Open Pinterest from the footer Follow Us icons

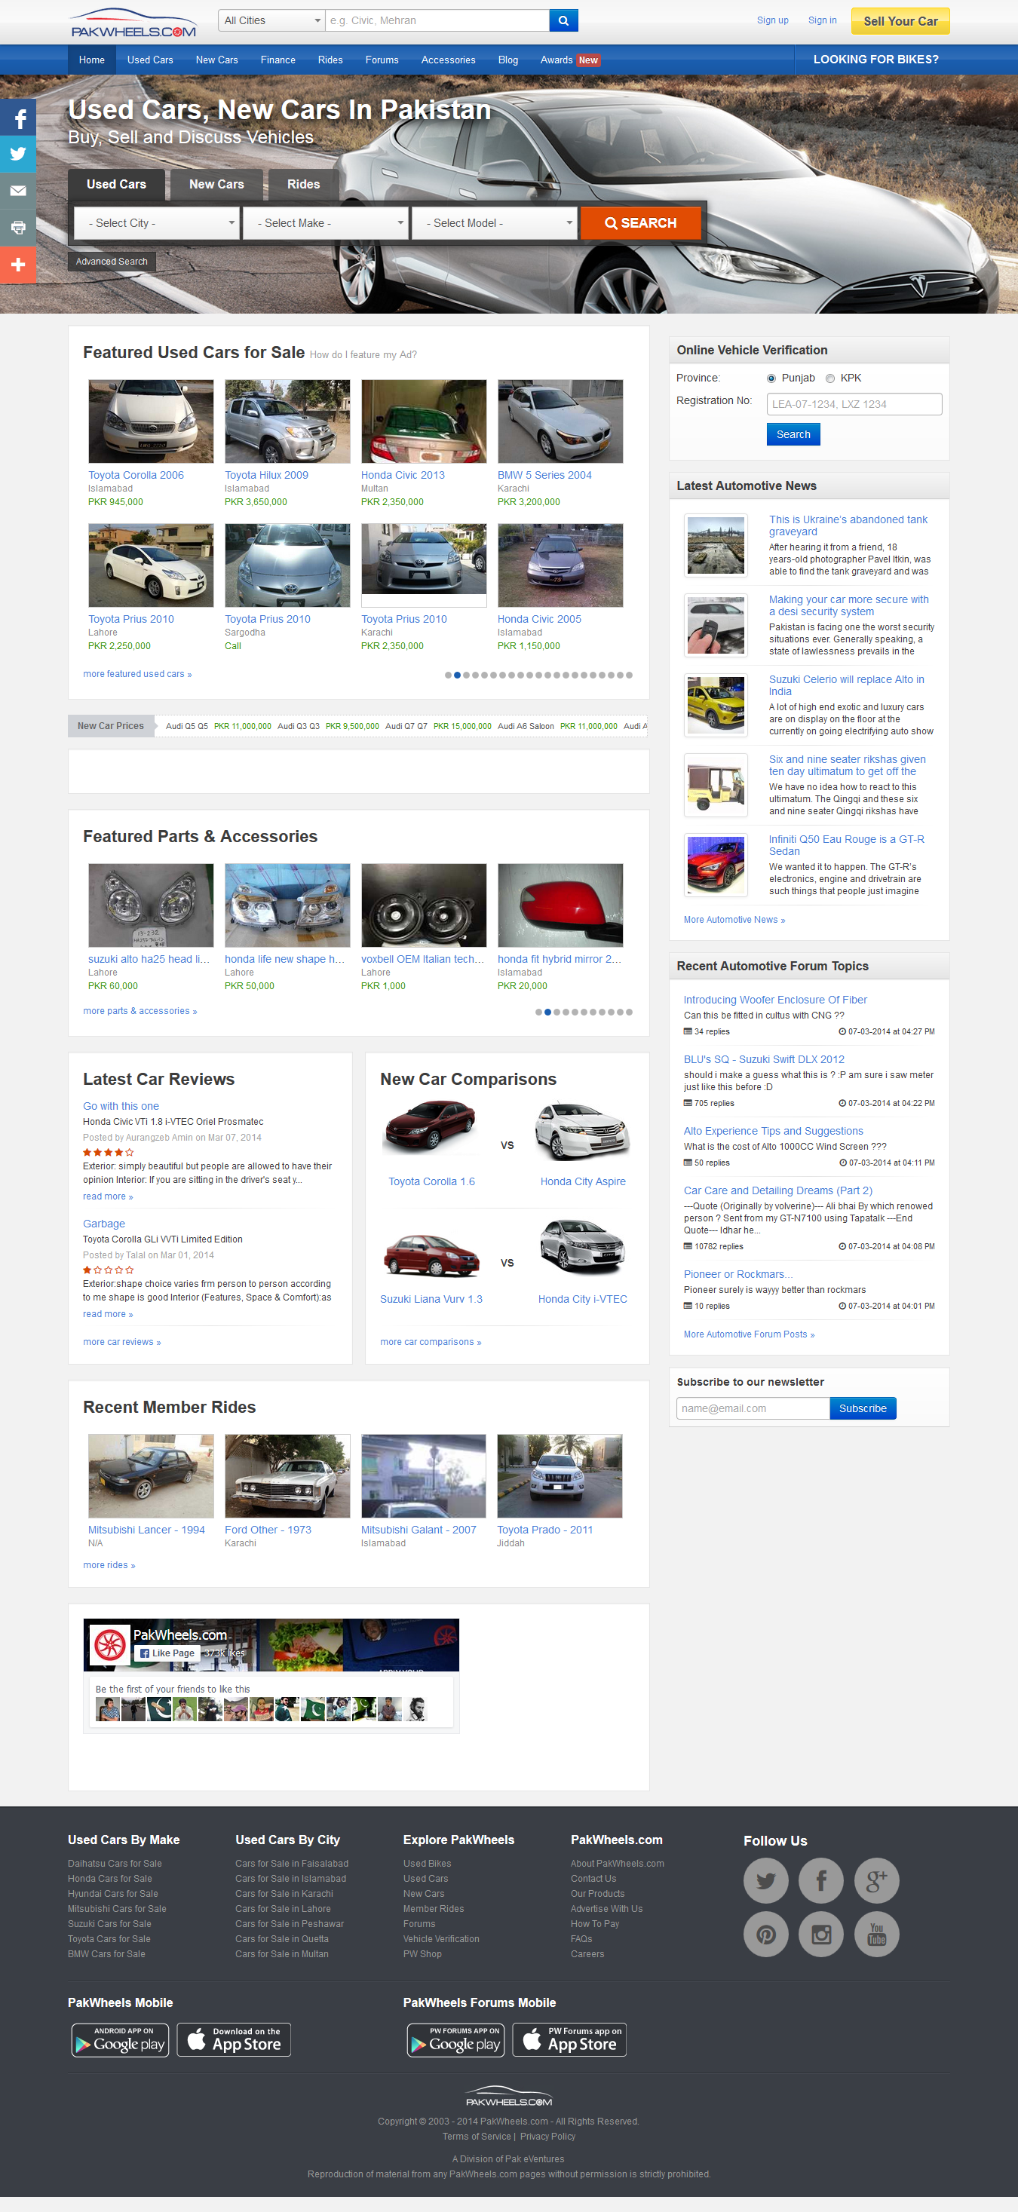click(x=765, y=1934)
